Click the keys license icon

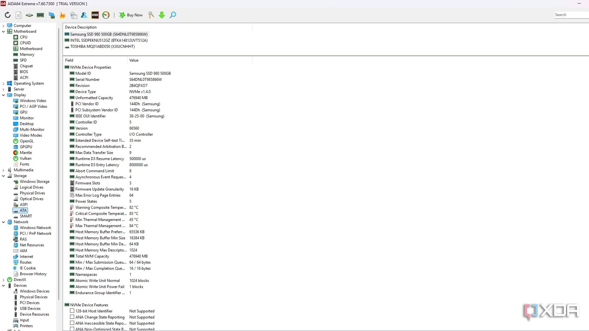tap(151, 15)
